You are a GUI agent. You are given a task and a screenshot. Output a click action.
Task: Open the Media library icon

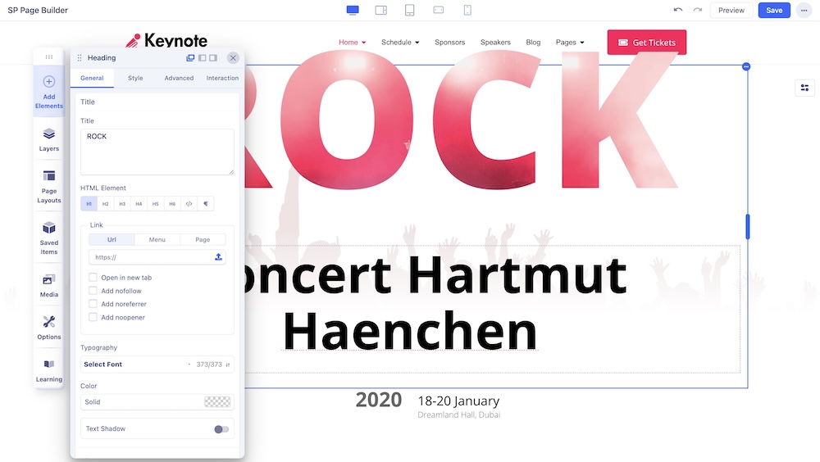tap(48, 285)
